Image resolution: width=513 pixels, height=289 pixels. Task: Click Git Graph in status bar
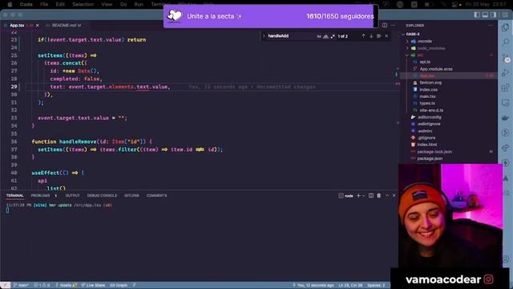(x=118, y=285)
